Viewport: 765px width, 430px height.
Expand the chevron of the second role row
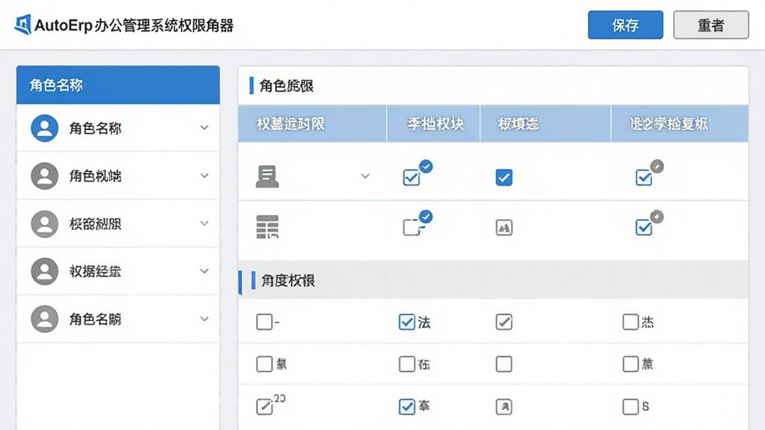(x=205, y=175)
